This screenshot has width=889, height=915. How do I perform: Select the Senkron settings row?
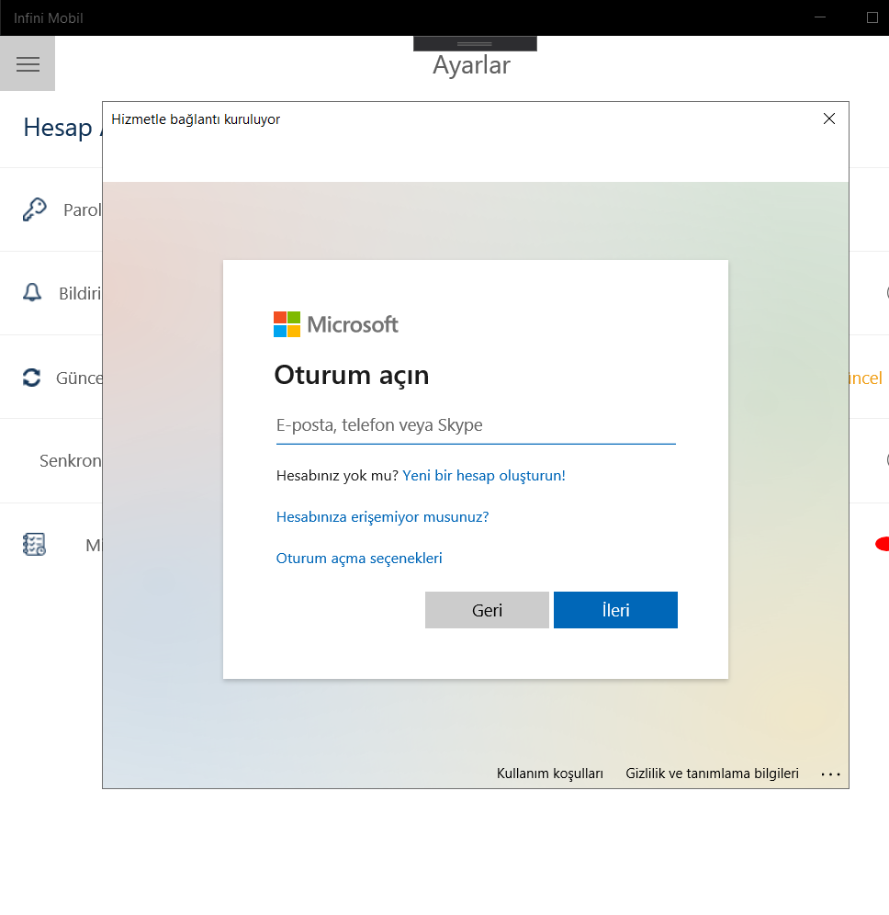click(51, 461)
